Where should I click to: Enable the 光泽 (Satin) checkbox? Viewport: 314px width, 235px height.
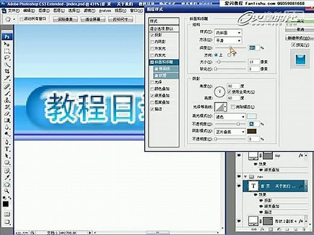(152, 82)
